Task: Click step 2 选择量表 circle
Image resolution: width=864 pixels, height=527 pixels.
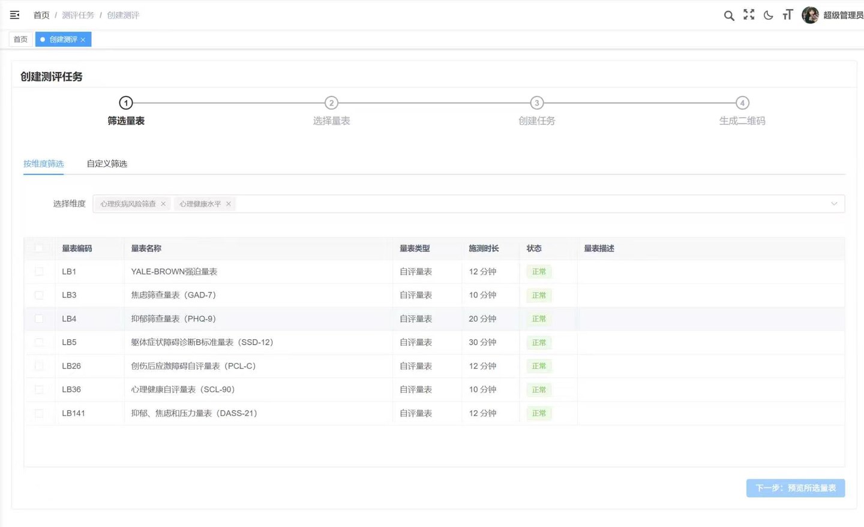Action: (x=331, y=103)
